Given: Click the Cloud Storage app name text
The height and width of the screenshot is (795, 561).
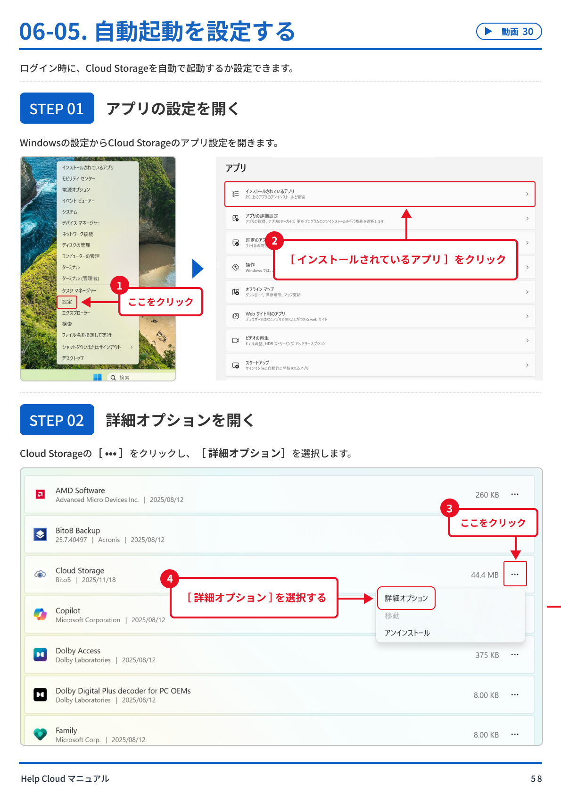Looking at the screenshot, I should coord(80,570).
